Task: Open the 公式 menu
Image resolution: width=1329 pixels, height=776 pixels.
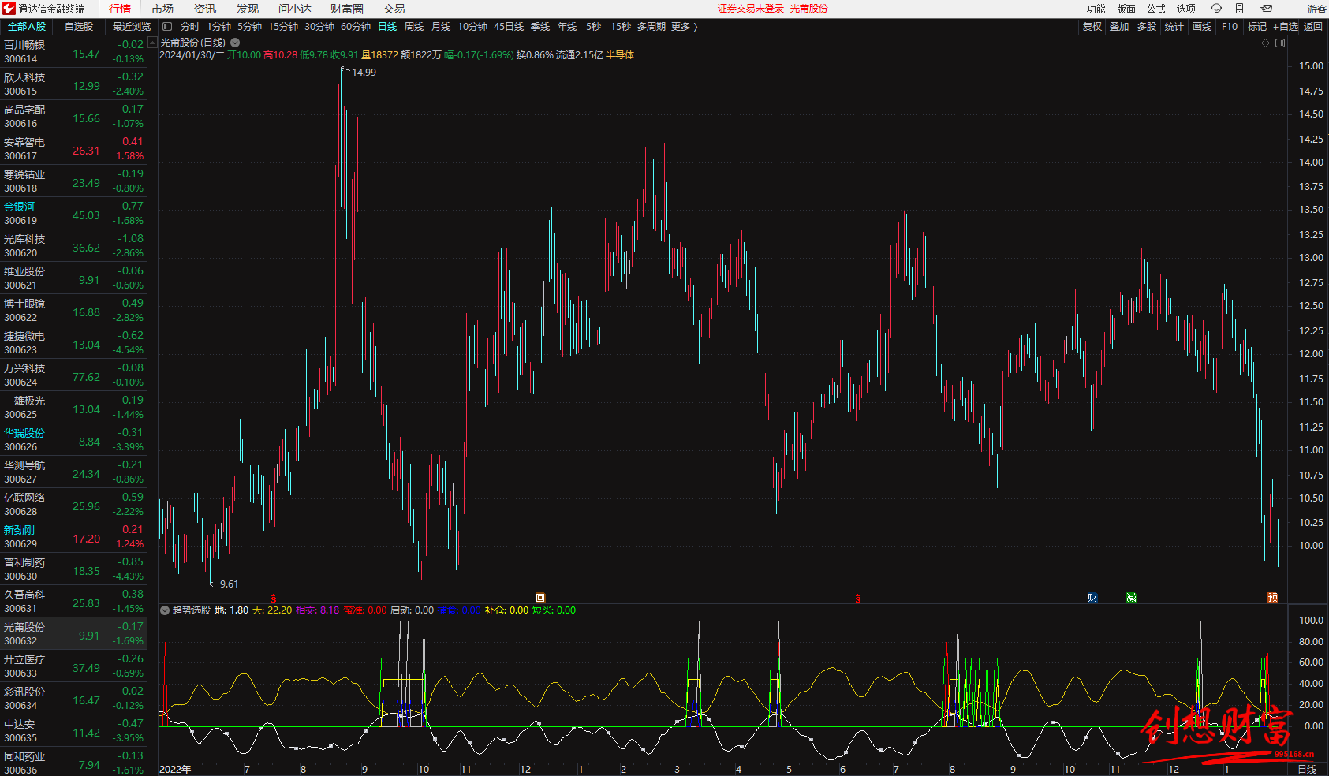Action: coord(1155,9)
